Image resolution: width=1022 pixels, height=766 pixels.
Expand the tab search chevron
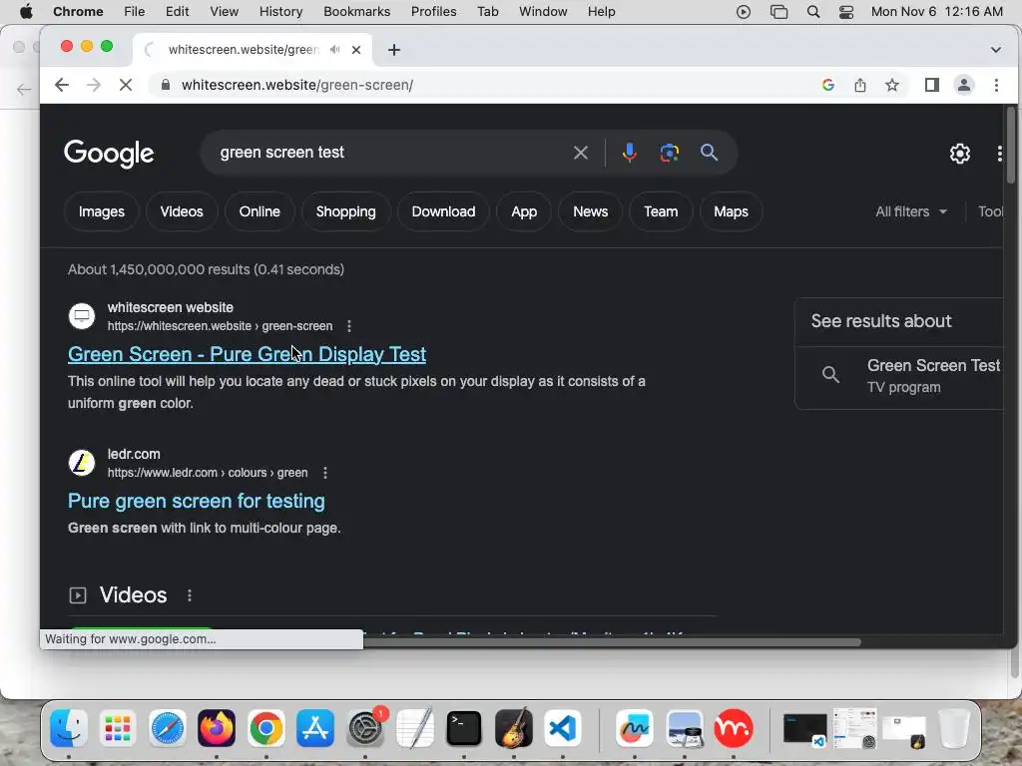[995, 50]
